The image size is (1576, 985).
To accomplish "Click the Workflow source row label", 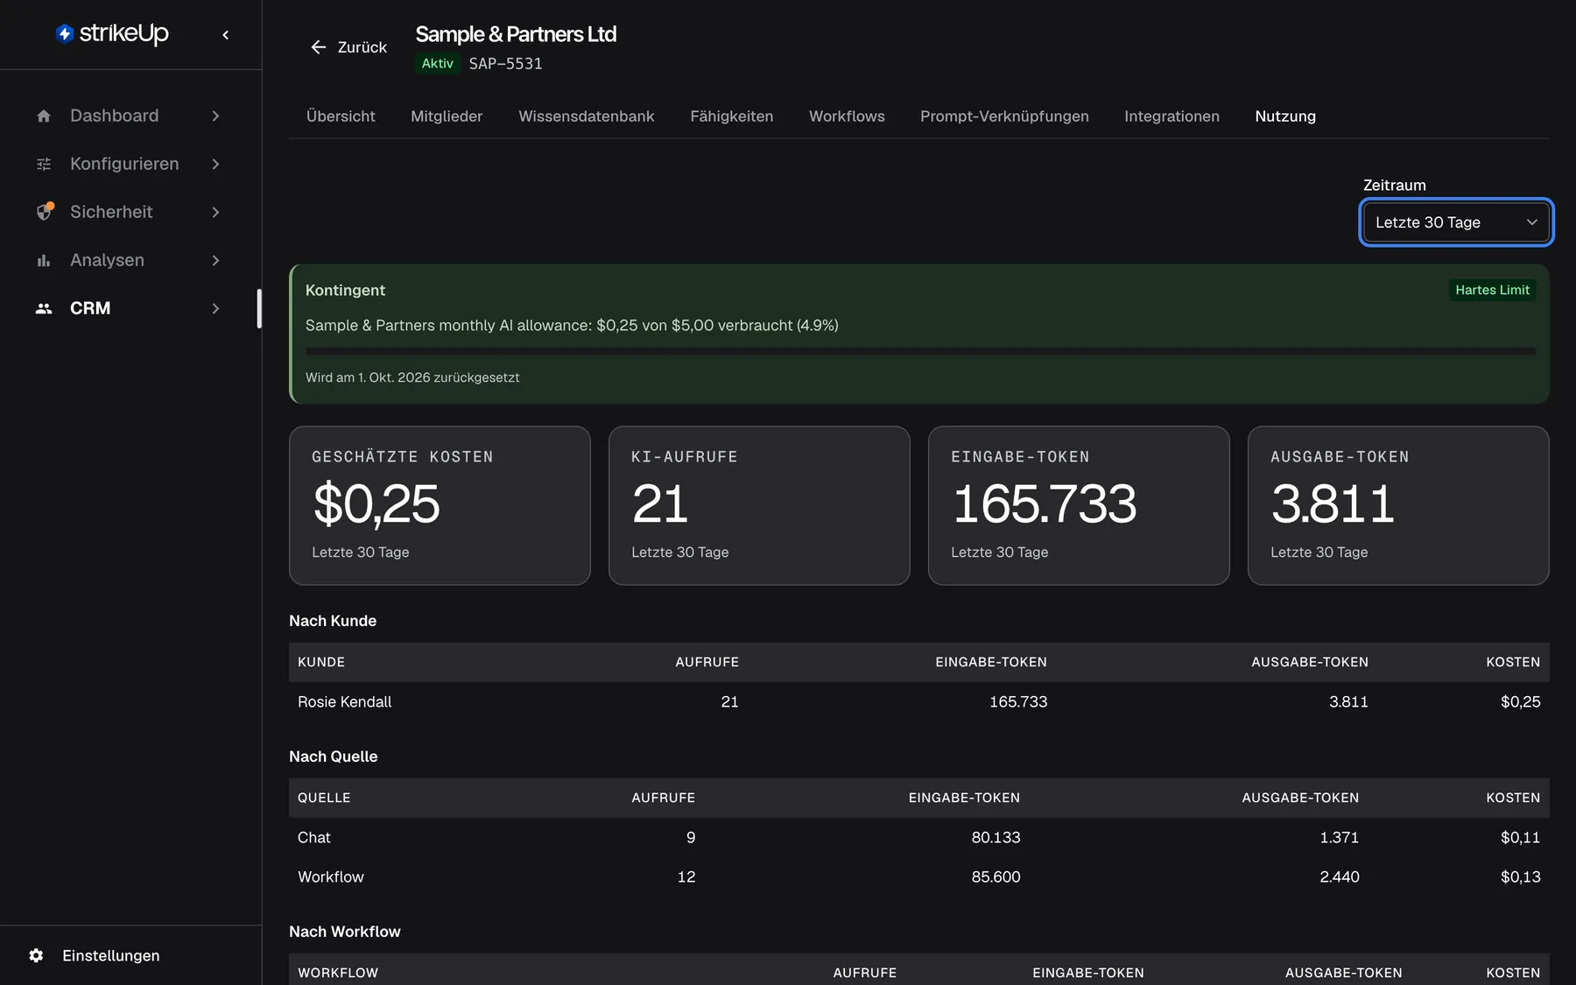I will click(x=330, y=876).
